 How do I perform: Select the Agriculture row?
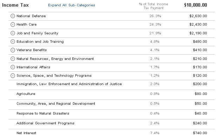tap(111, 94)
